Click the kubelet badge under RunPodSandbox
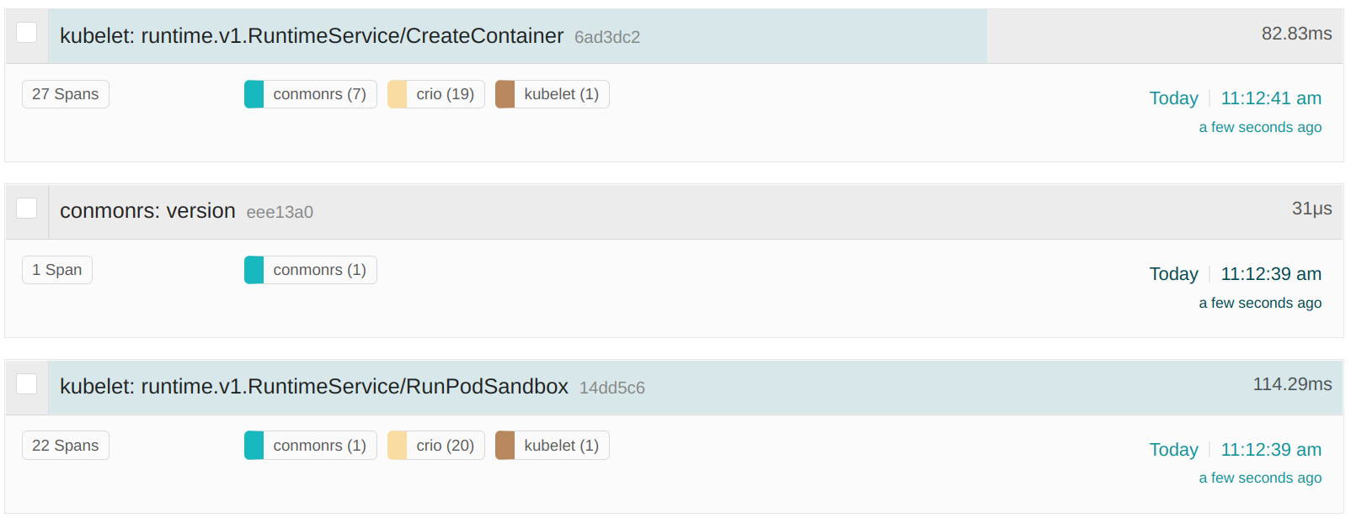Screen dimensions: 1351x523 coord(551,445)
